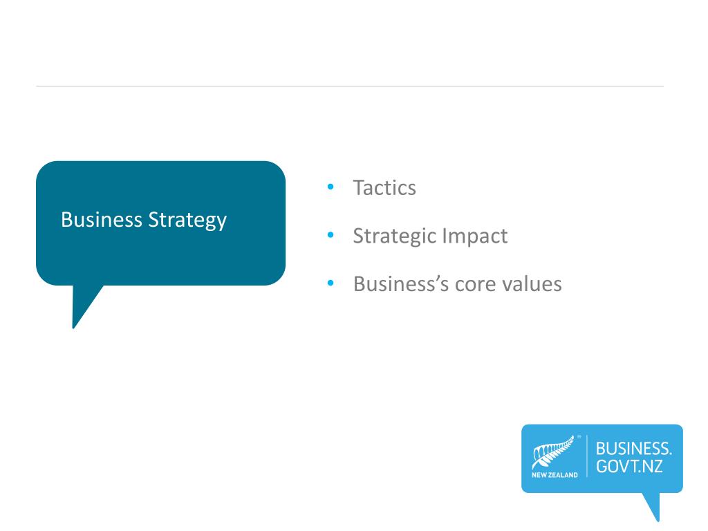This screenshot has height=531, width=708.
Task: Click the horizontal divider line near the top
Action: (349, 86)
